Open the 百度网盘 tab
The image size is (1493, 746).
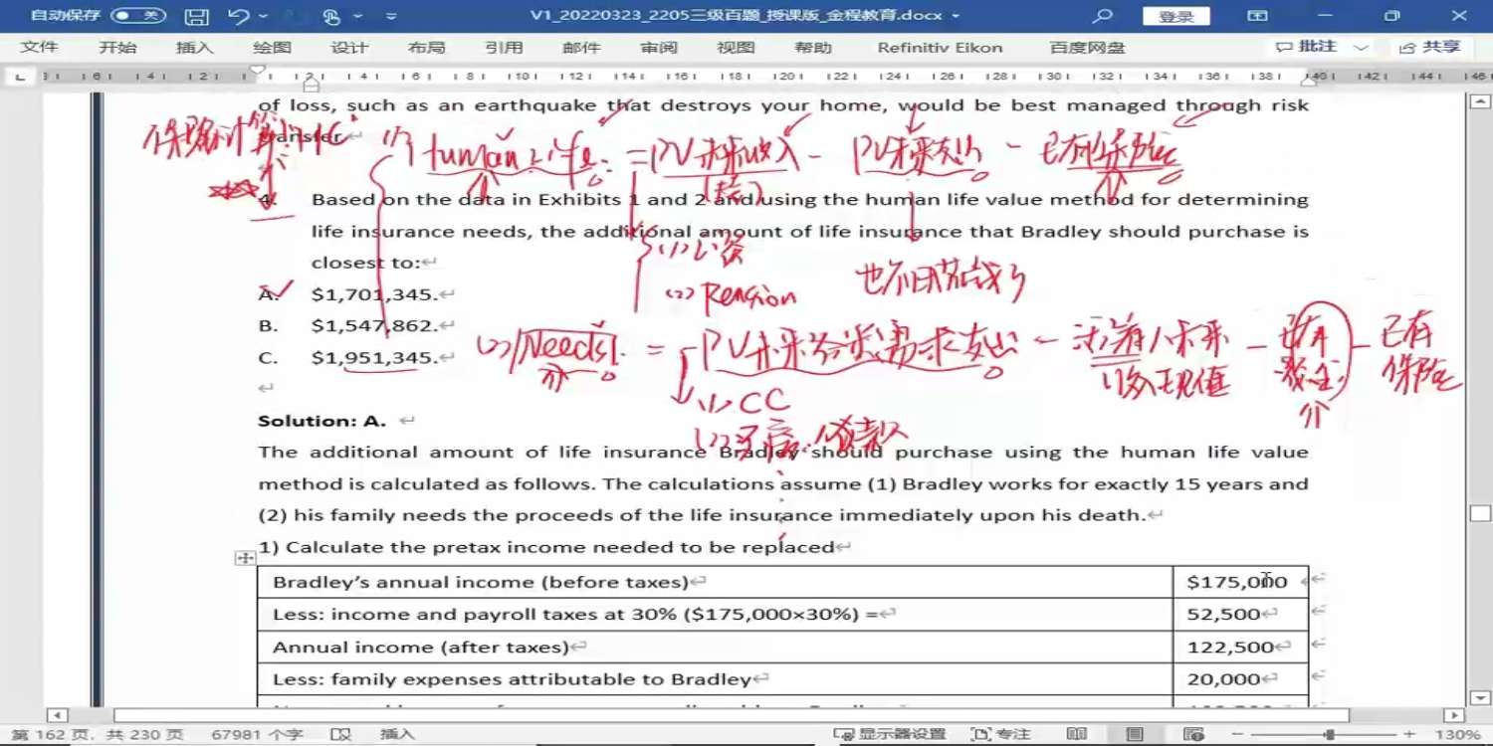(1087, 48)
